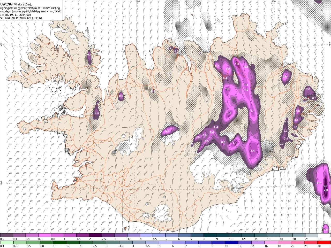
Task: Select the 2.5–3 gray-green rain swatch
Action: 100,242
